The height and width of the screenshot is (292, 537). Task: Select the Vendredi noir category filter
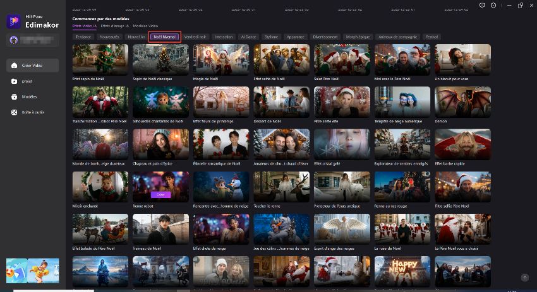point(196,37)
